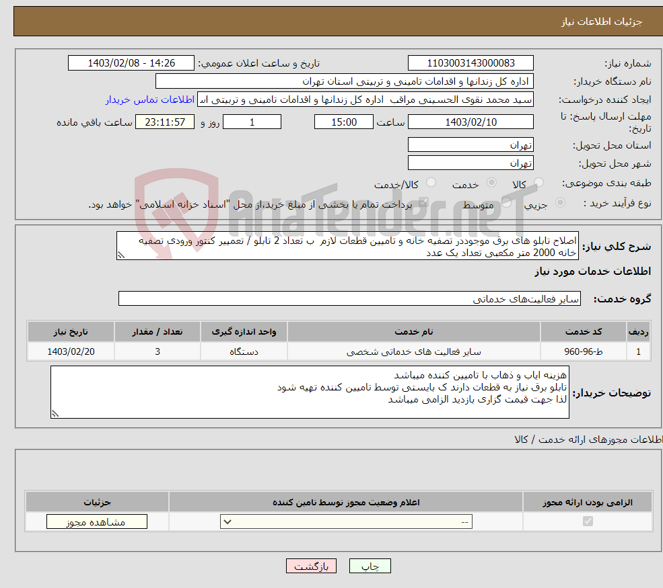
Task: Click the کد خدمت column header
Action: (x=583, y=332)
